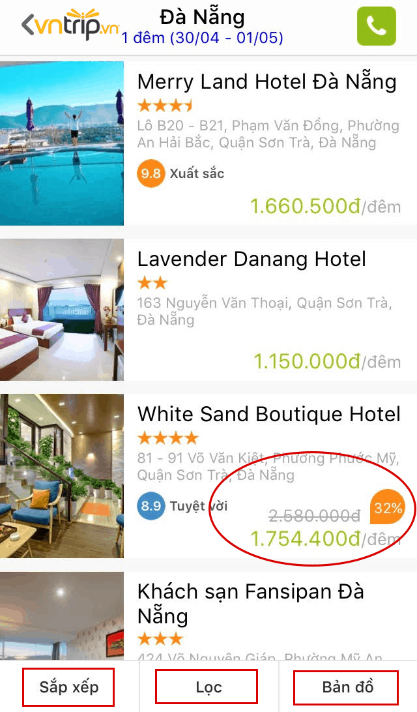
Task: View Lavender Danang bedroom photo thumbnail
Action: [62, 310]
